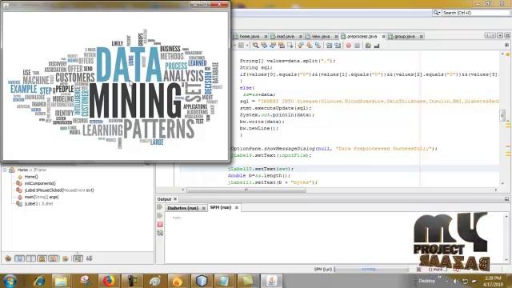The image size is (512, 288).
Task: Open the editor documents list dropdown
Action: [x=500, y=35]
